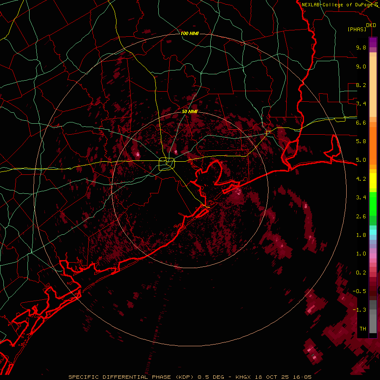
Task: Click the 18 OCT 25 date in the caption
Action: (272, 377)
